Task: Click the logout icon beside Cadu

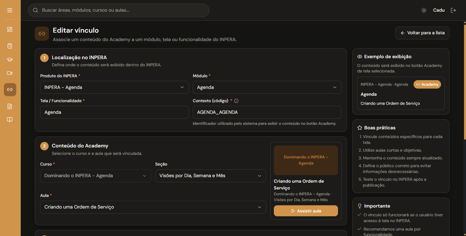Action: tap(453, 10)
